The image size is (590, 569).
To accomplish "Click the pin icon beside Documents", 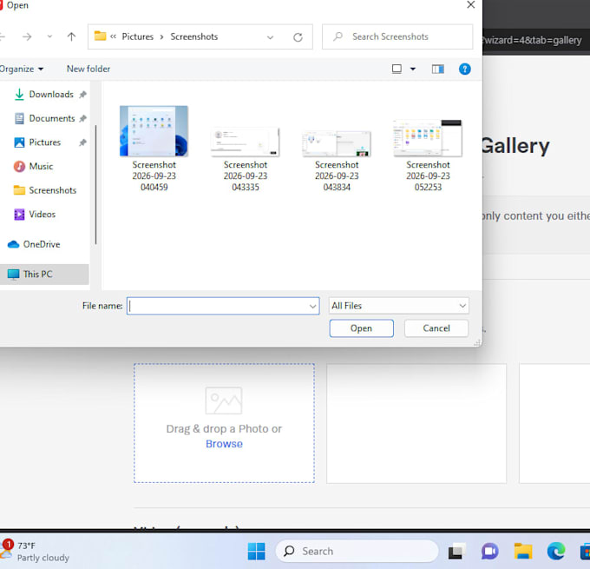I will coord(82,119).
